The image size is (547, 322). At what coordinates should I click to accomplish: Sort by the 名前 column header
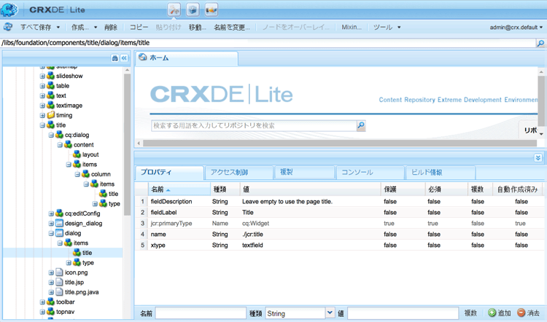[x=179, y=189]
